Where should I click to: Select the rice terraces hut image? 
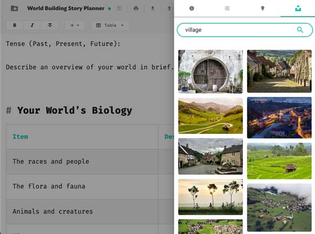click(x=279, y=161)
